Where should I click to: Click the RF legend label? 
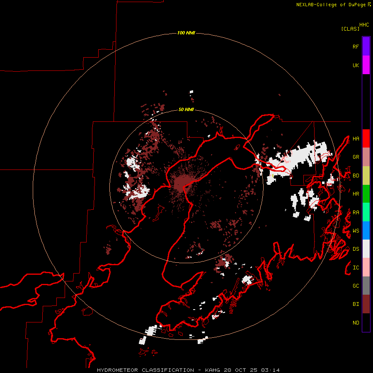point(356,46)
